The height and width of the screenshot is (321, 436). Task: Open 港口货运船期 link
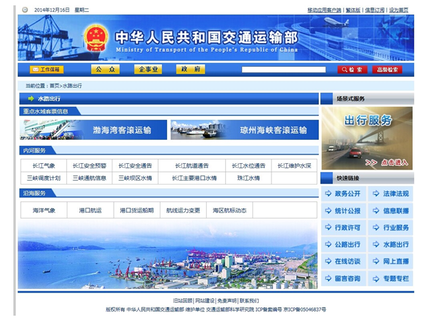(137, 210)
